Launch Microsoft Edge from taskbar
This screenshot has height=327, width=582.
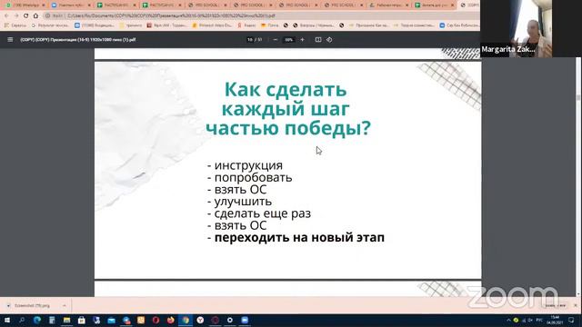pyautogui.click(x=37, y=320)
